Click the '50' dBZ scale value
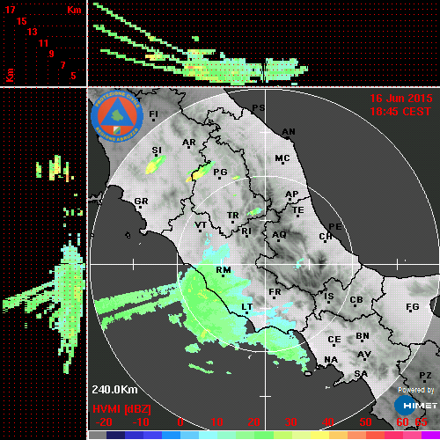The height and width of the screenshot is (440, 440). click(x=365, y=422)
